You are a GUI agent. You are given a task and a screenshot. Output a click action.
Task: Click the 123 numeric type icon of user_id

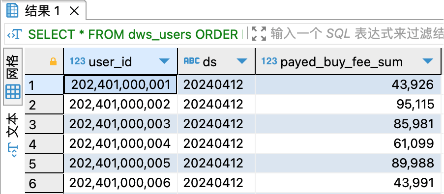[77, 61]
